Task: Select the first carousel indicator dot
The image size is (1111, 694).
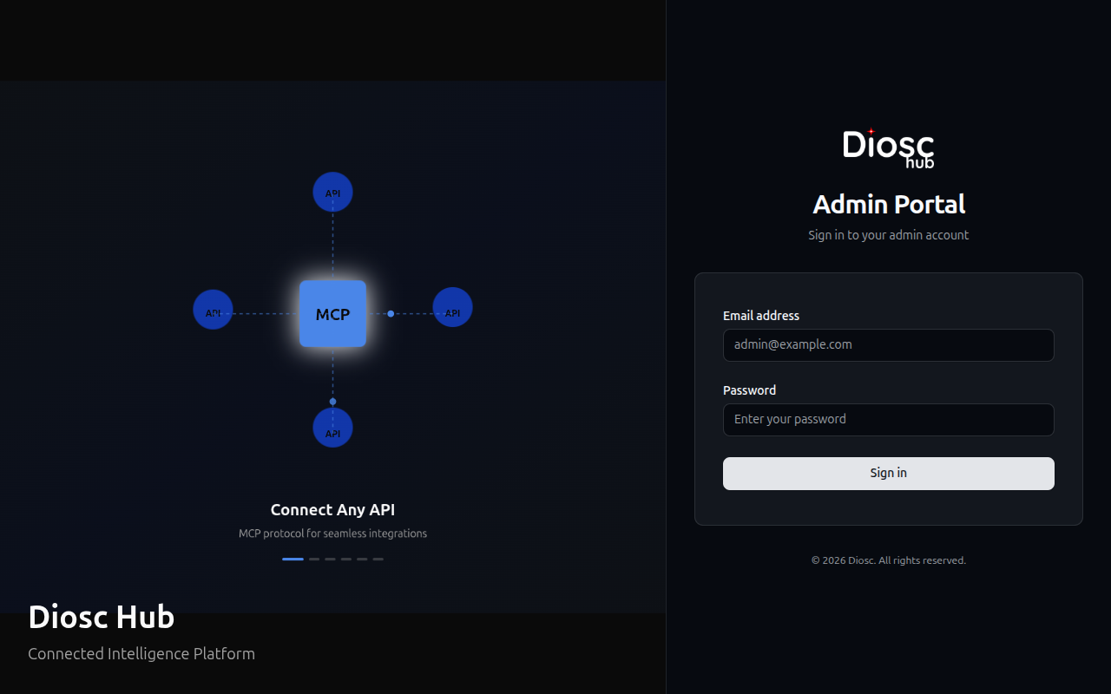Action: click(293, 560)
